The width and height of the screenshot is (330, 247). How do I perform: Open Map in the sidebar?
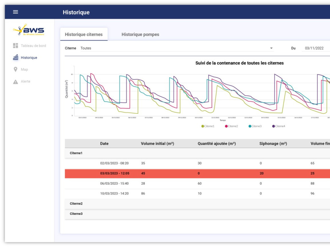tap(24, 69)
